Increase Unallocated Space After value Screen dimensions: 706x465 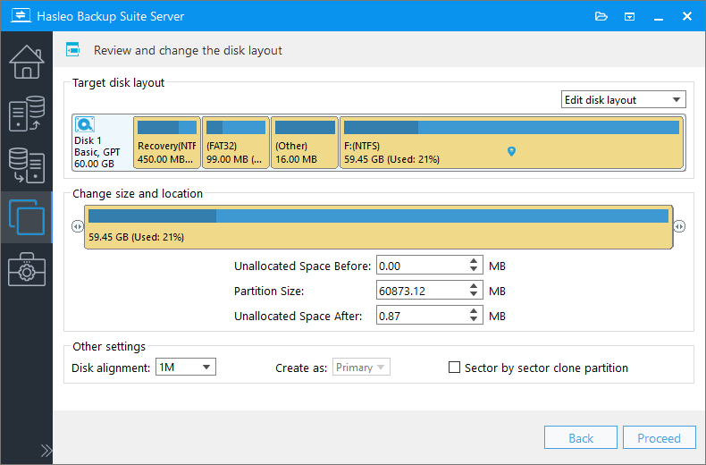coord(474,311)
